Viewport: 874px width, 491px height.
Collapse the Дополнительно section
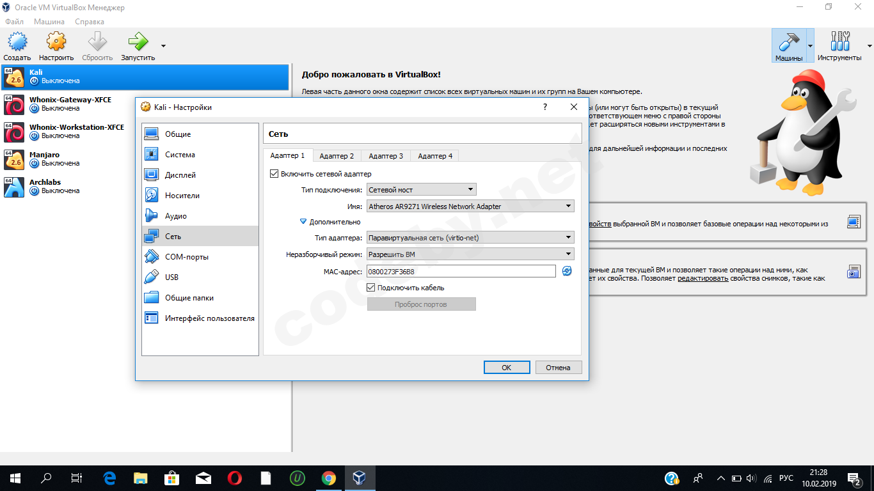[x=304, y=222]
